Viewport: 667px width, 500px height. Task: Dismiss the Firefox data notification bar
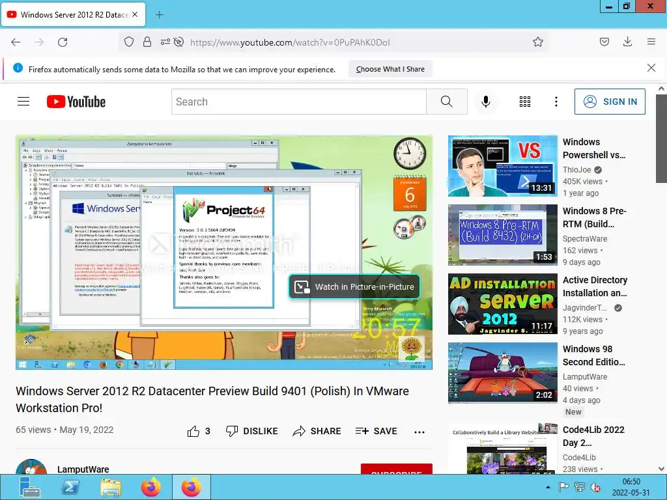coord(651,68)
